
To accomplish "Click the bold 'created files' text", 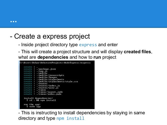I will coord(137,52).
